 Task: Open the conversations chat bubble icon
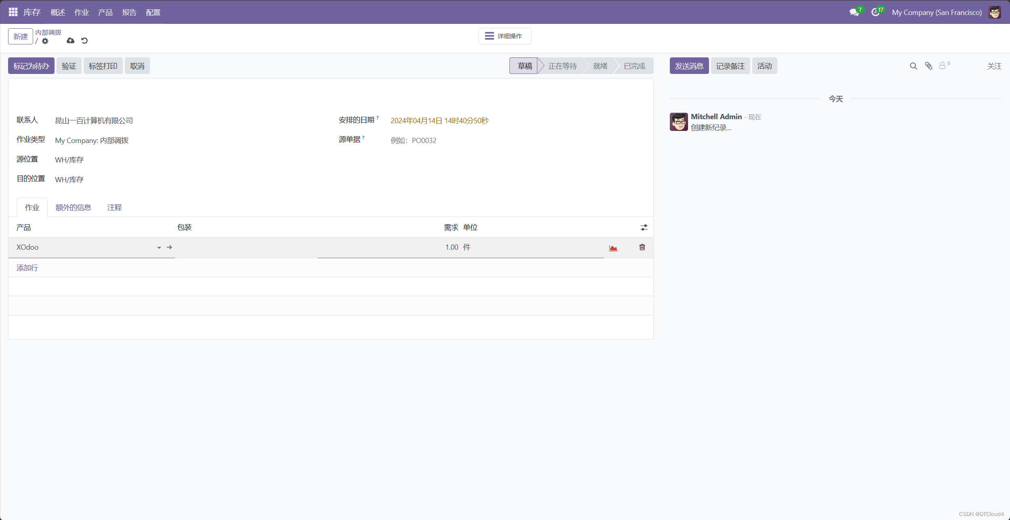[x=854, y=12]
